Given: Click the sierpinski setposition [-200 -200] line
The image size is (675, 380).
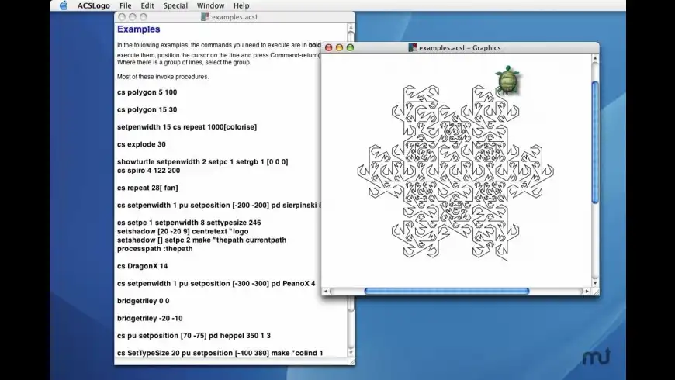Looking at the screenshot, I should pyautogui.click(x=219, y=206).
